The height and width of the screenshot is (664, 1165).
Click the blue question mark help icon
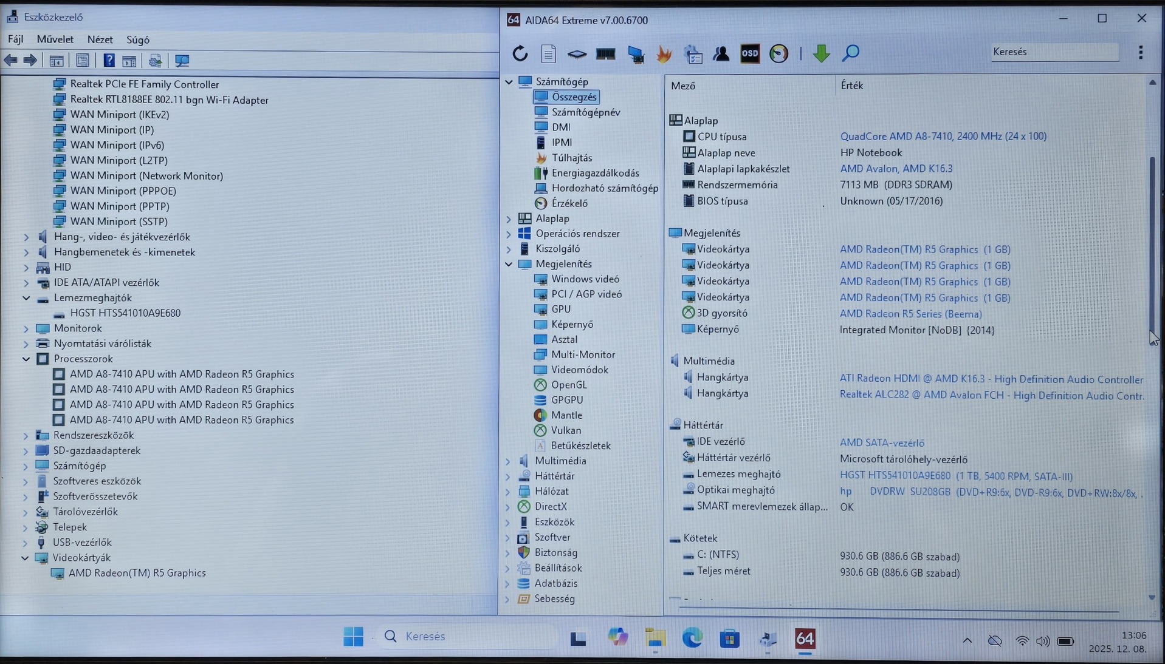(109, 60)
